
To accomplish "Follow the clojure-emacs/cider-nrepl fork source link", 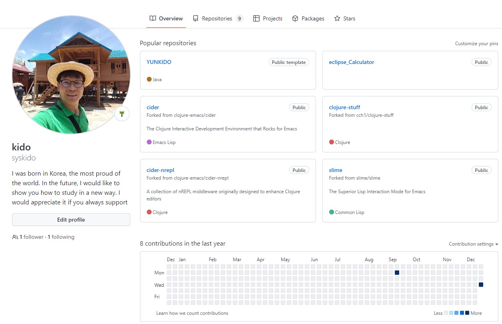I will pos(201,178).
